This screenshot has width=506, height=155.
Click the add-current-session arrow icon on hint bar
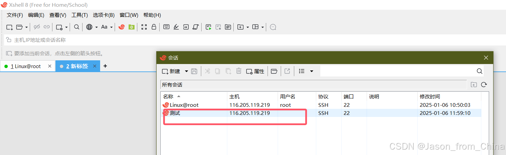click(9, 53)
